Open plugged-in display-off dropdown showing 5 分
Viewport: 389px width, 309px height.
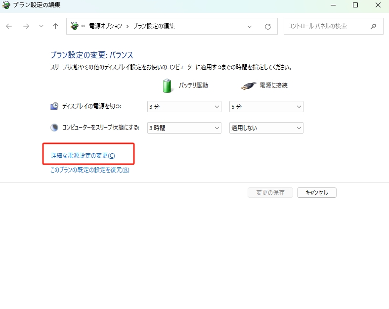click(266, 106)
